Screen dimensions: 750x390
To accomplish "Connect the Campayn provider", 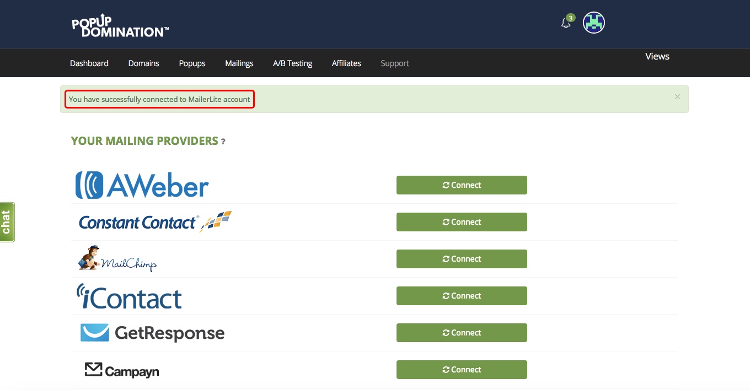I will 462,370.
